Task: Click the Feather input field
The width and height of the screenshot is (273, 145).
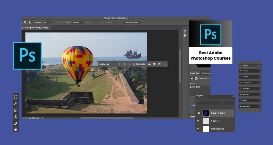Action: 47,23
